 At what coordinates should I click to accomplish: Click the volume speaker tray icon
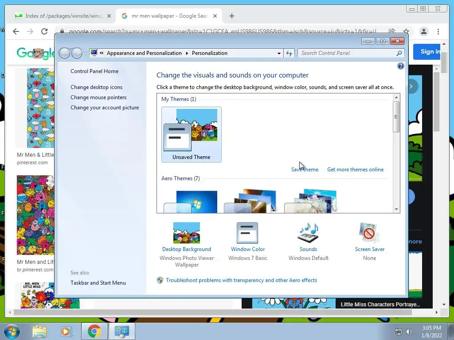point(409,331)
